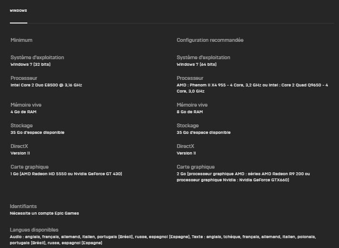Click the Windows 7 (32 bits) text
This screenshot has width=339, height=248.
tap(31, 64)
